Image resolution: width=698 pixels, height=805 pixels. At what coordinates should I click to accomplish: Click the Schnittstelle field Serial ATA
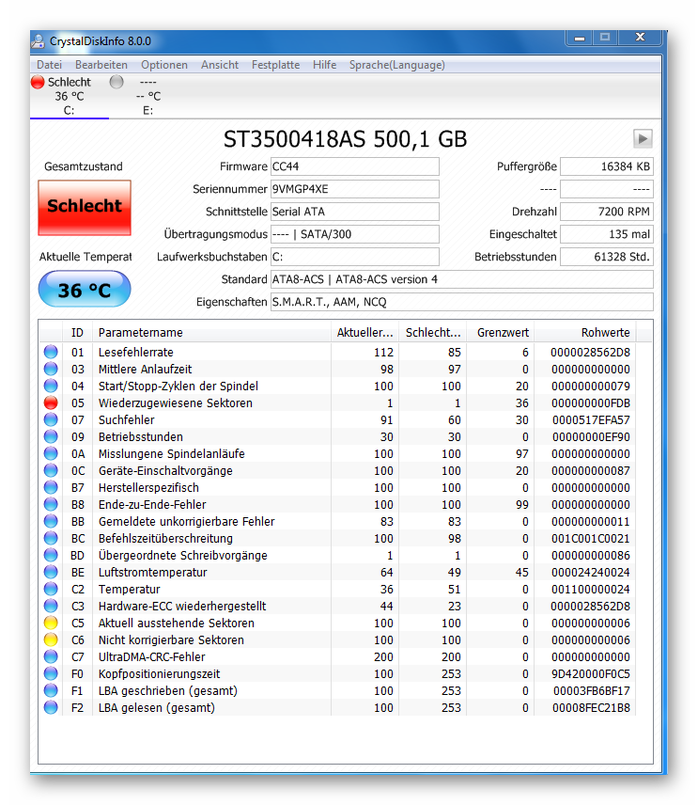355,212
